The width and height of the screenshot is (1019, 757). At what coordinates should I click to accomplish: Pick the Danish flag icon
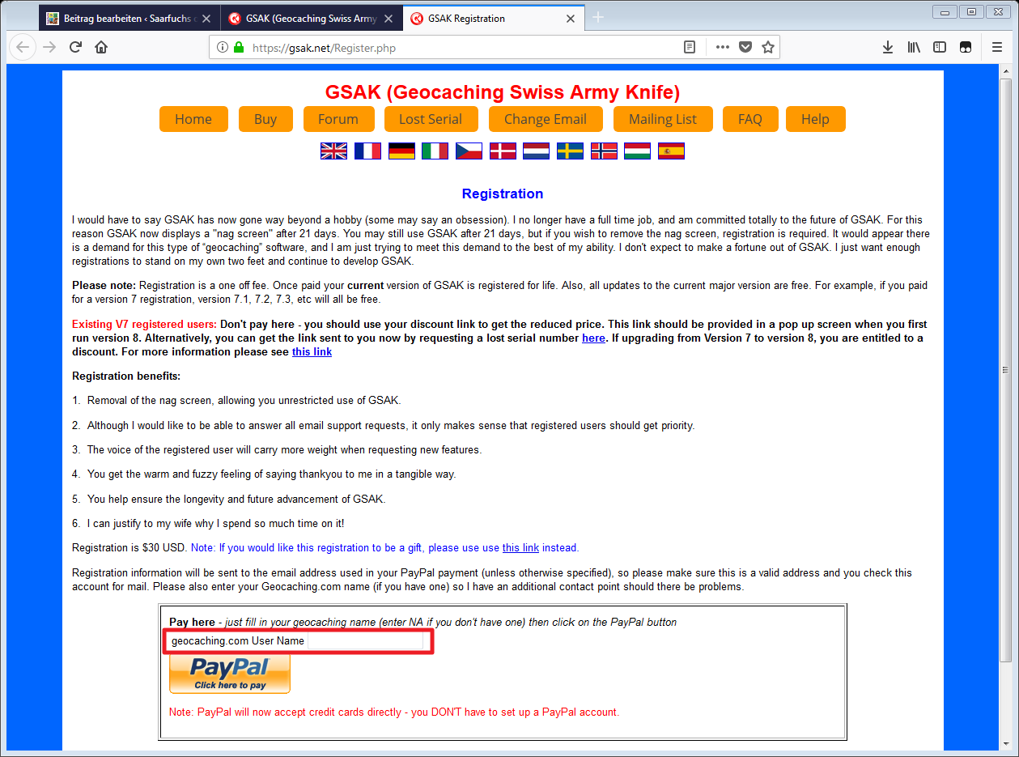[503, 151]
